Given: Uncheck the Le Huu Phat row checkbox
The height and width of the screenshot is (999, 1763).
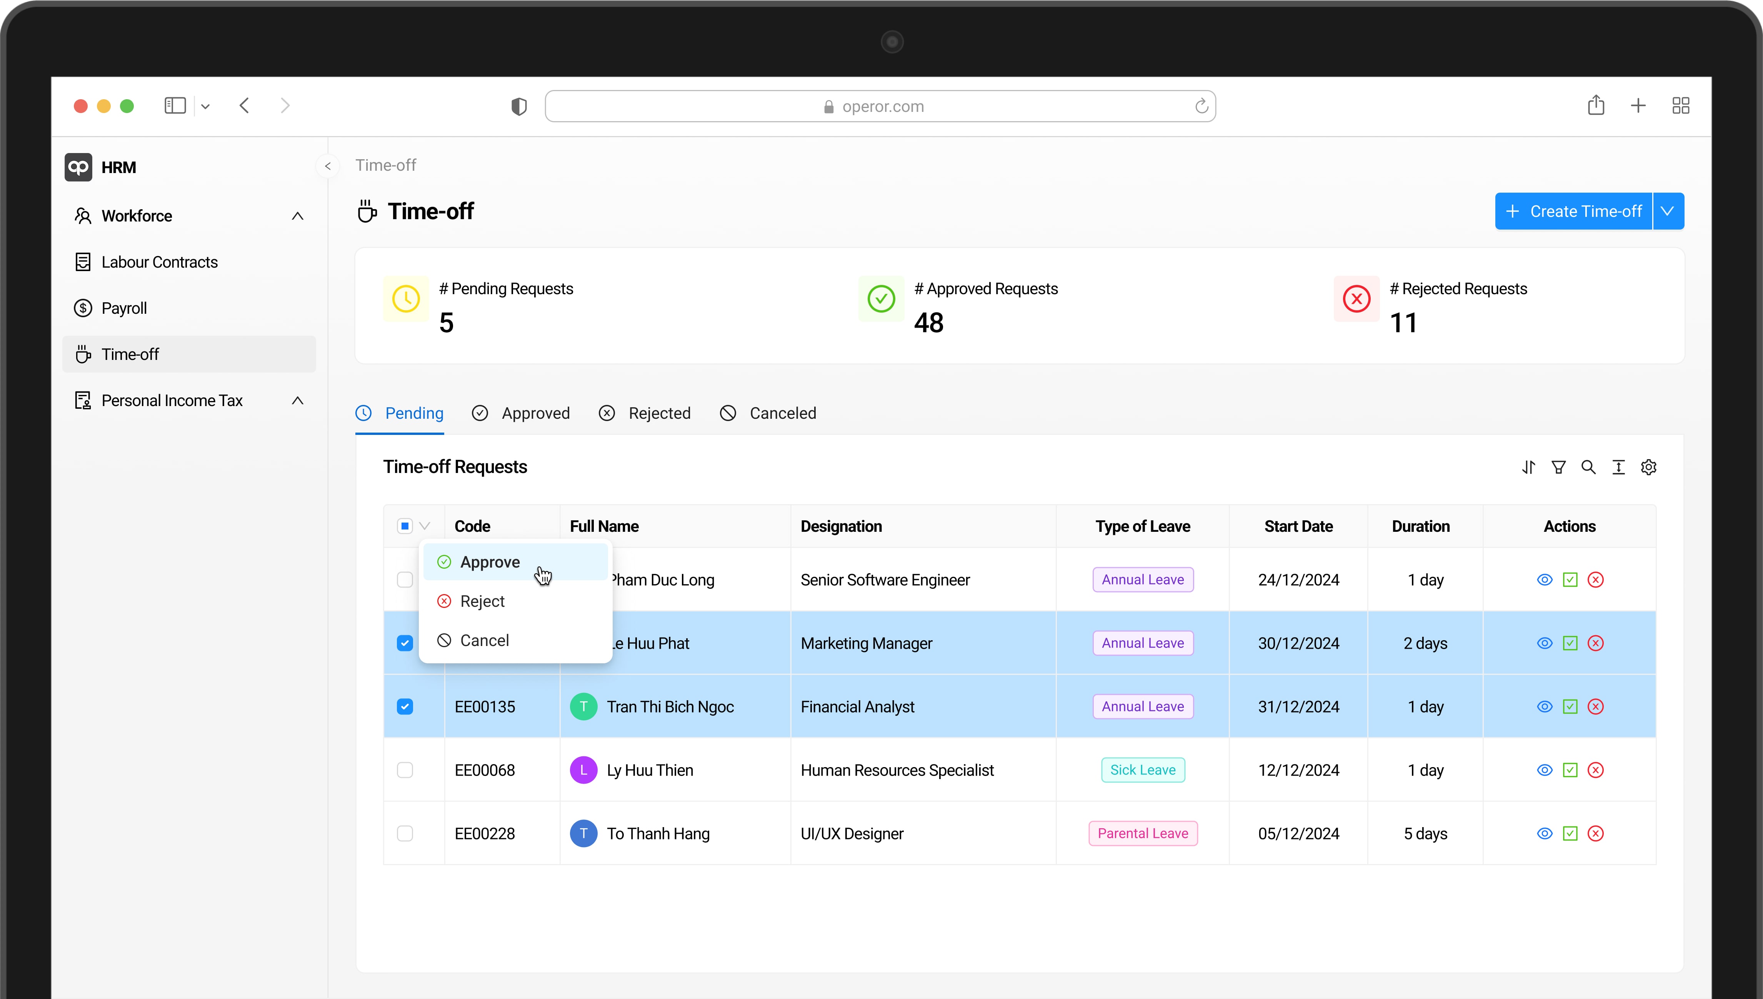Looking at the screenshot, I should point(405,643).
